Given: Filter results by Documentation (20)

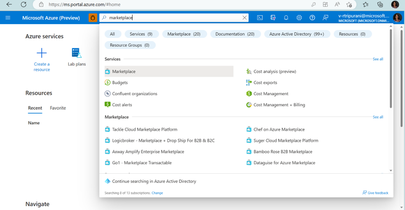Looking at the screenshot, I should tap(235, 34).
